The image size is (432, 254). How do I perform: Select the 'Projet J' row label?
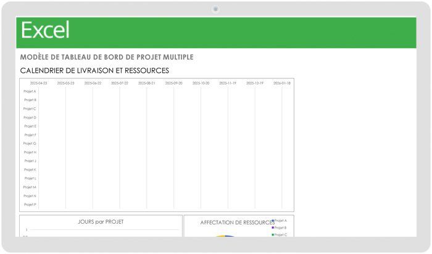[x=30, y=161]
